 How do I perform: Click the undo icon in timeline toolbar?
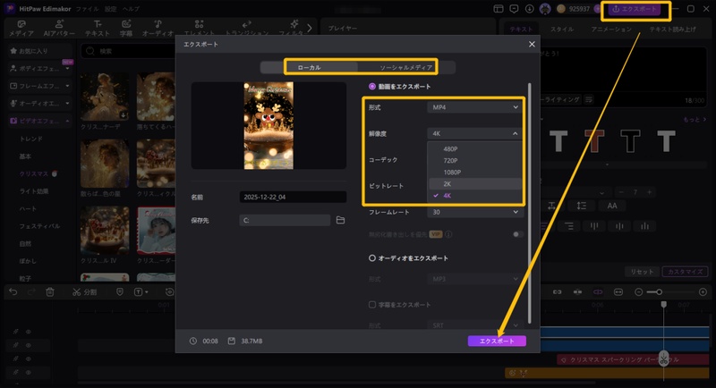coord(13,291)
